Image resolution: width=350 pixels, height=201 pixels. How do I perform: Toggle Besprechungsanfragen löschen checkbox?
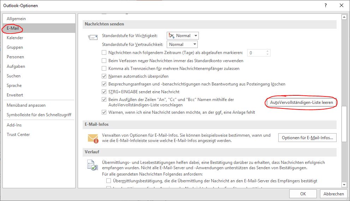point(104,84)
